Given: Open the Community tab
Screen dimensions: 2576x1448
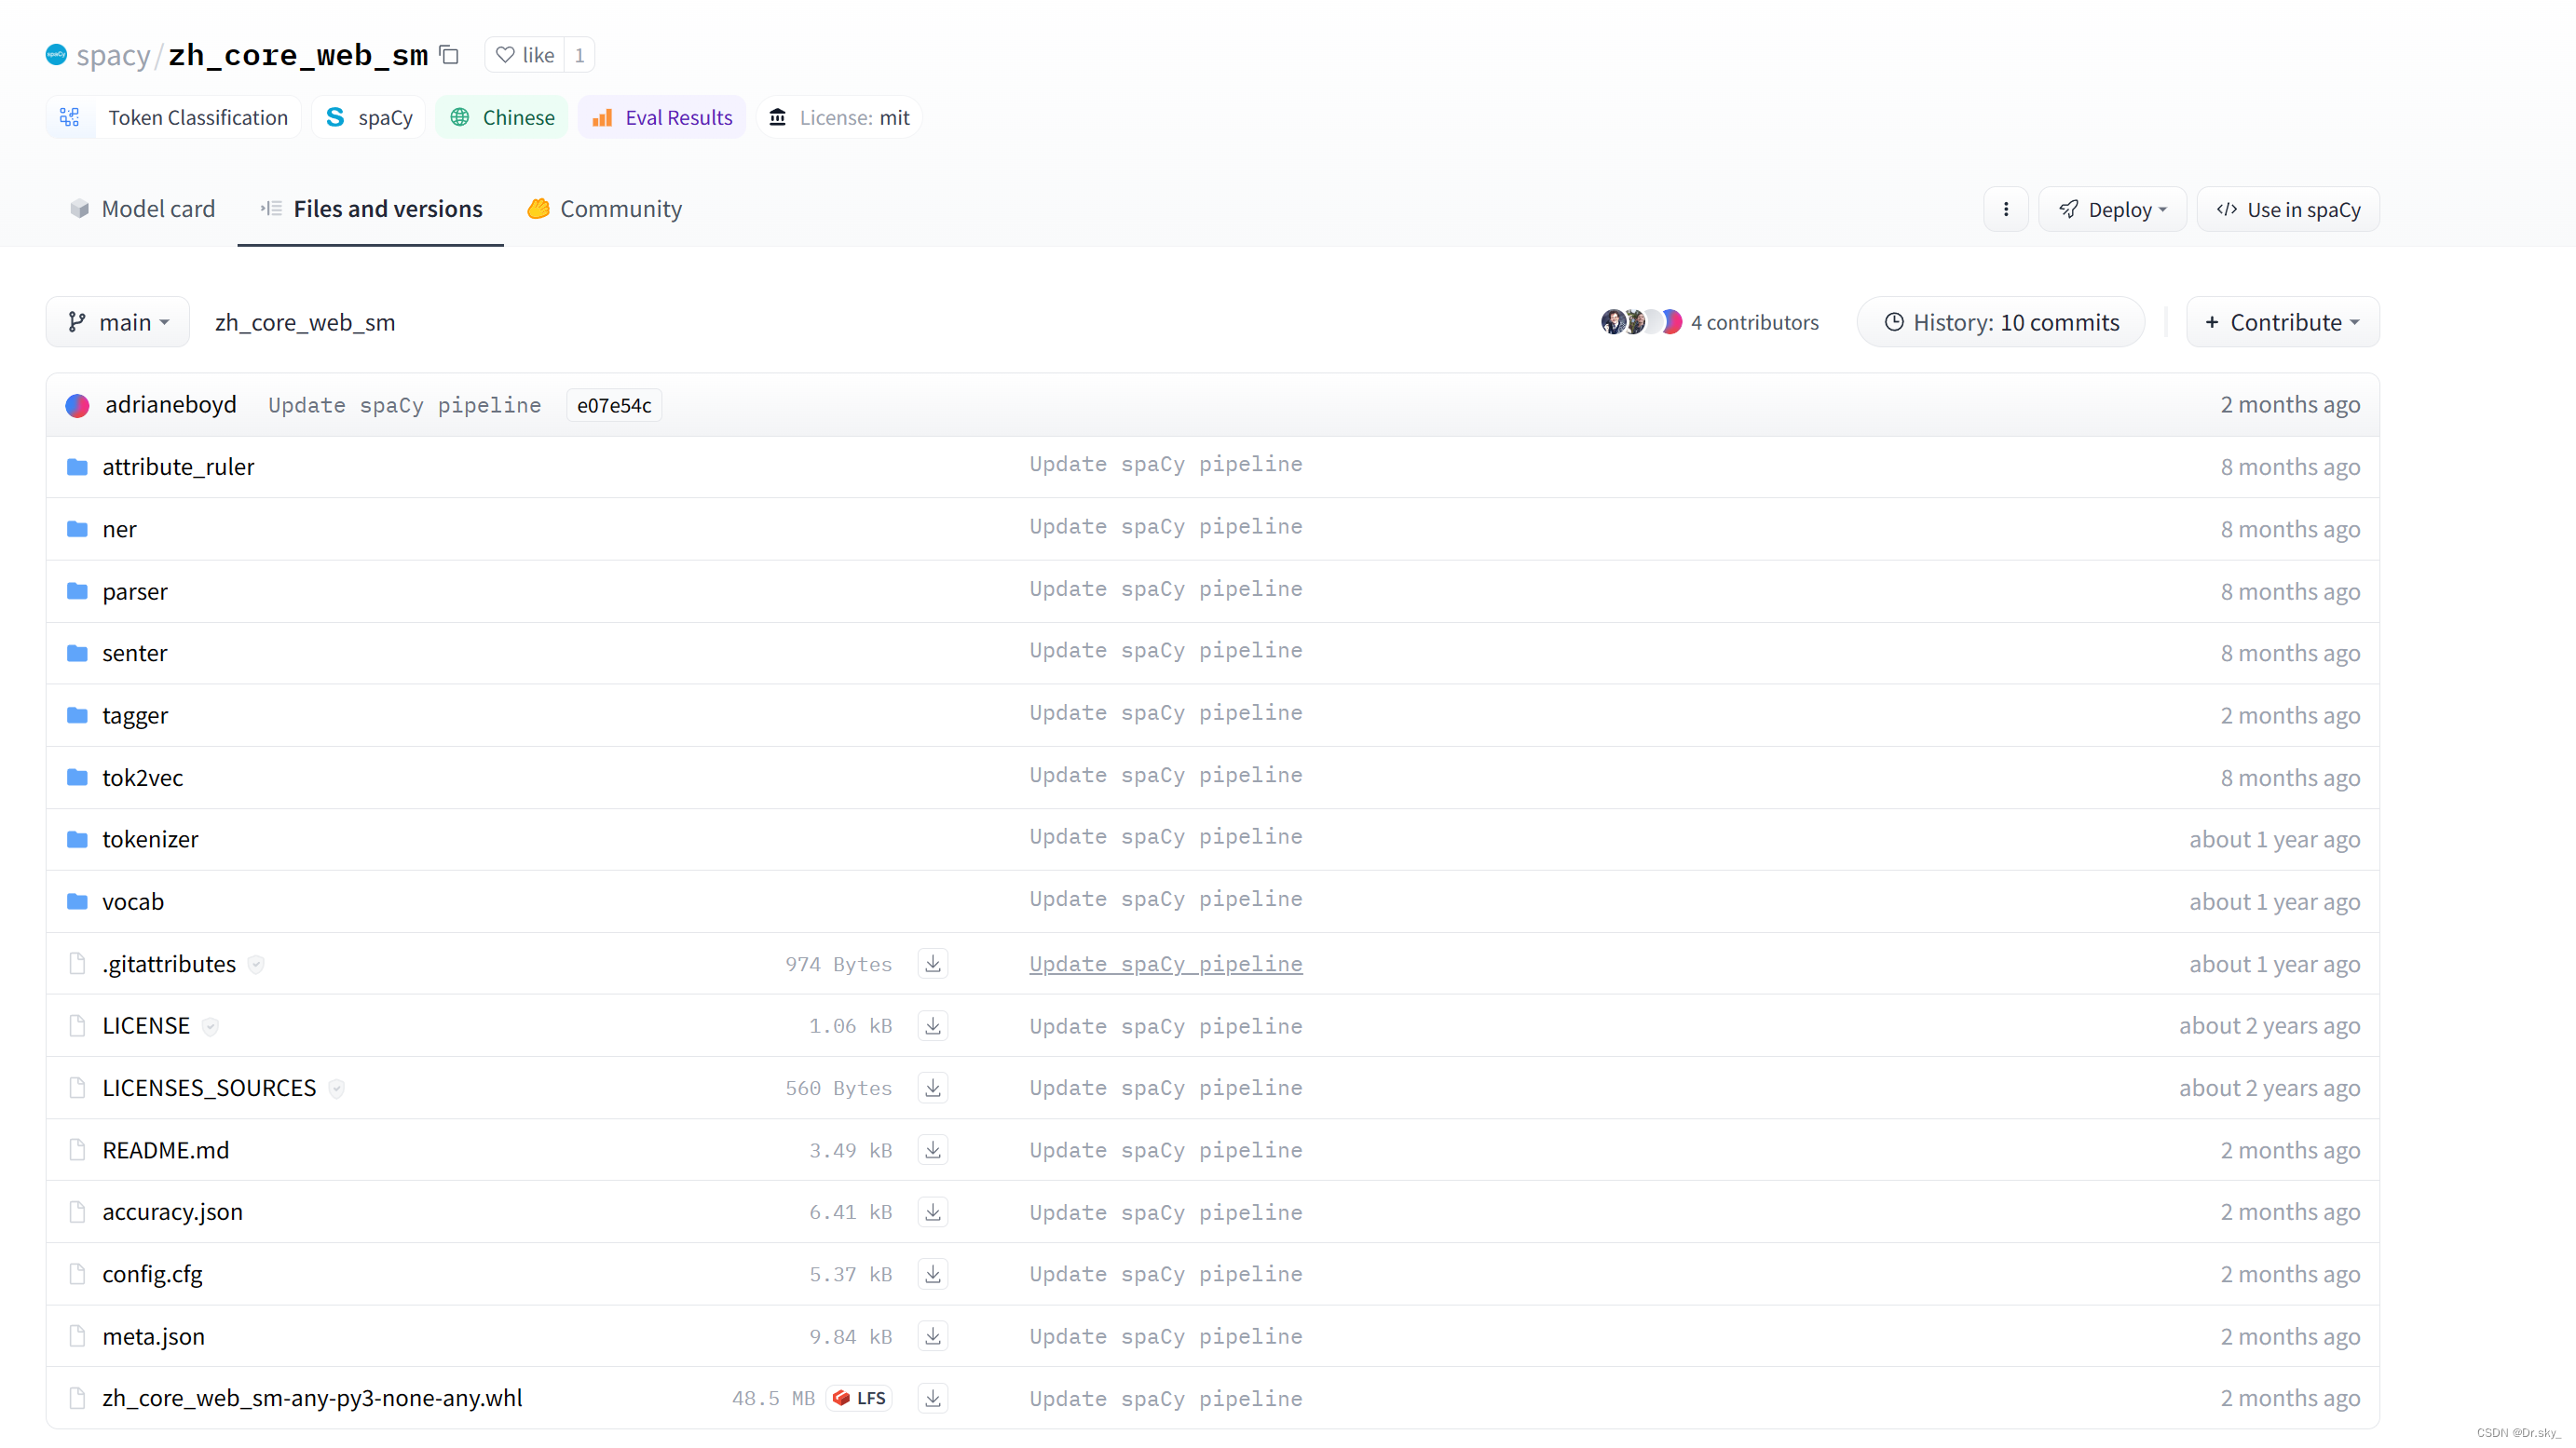Looking at the screenshot, I should click(604, 209).
